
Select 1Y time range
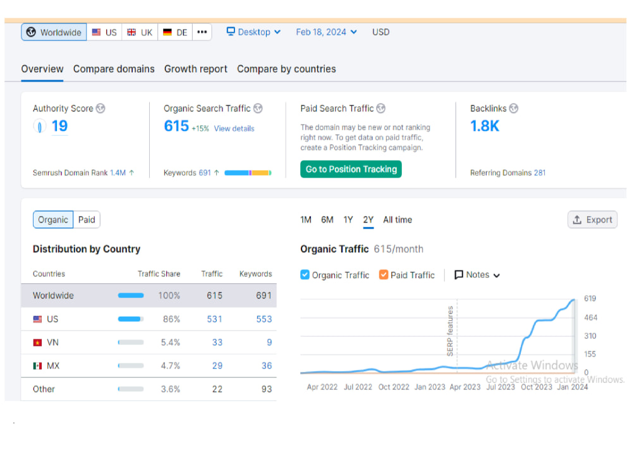tap(348, 220)
